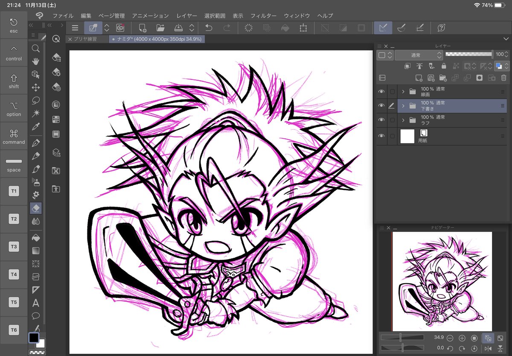Flip the navigator view horizontally
Screen dimensions: 512x356
click(488, 349)
